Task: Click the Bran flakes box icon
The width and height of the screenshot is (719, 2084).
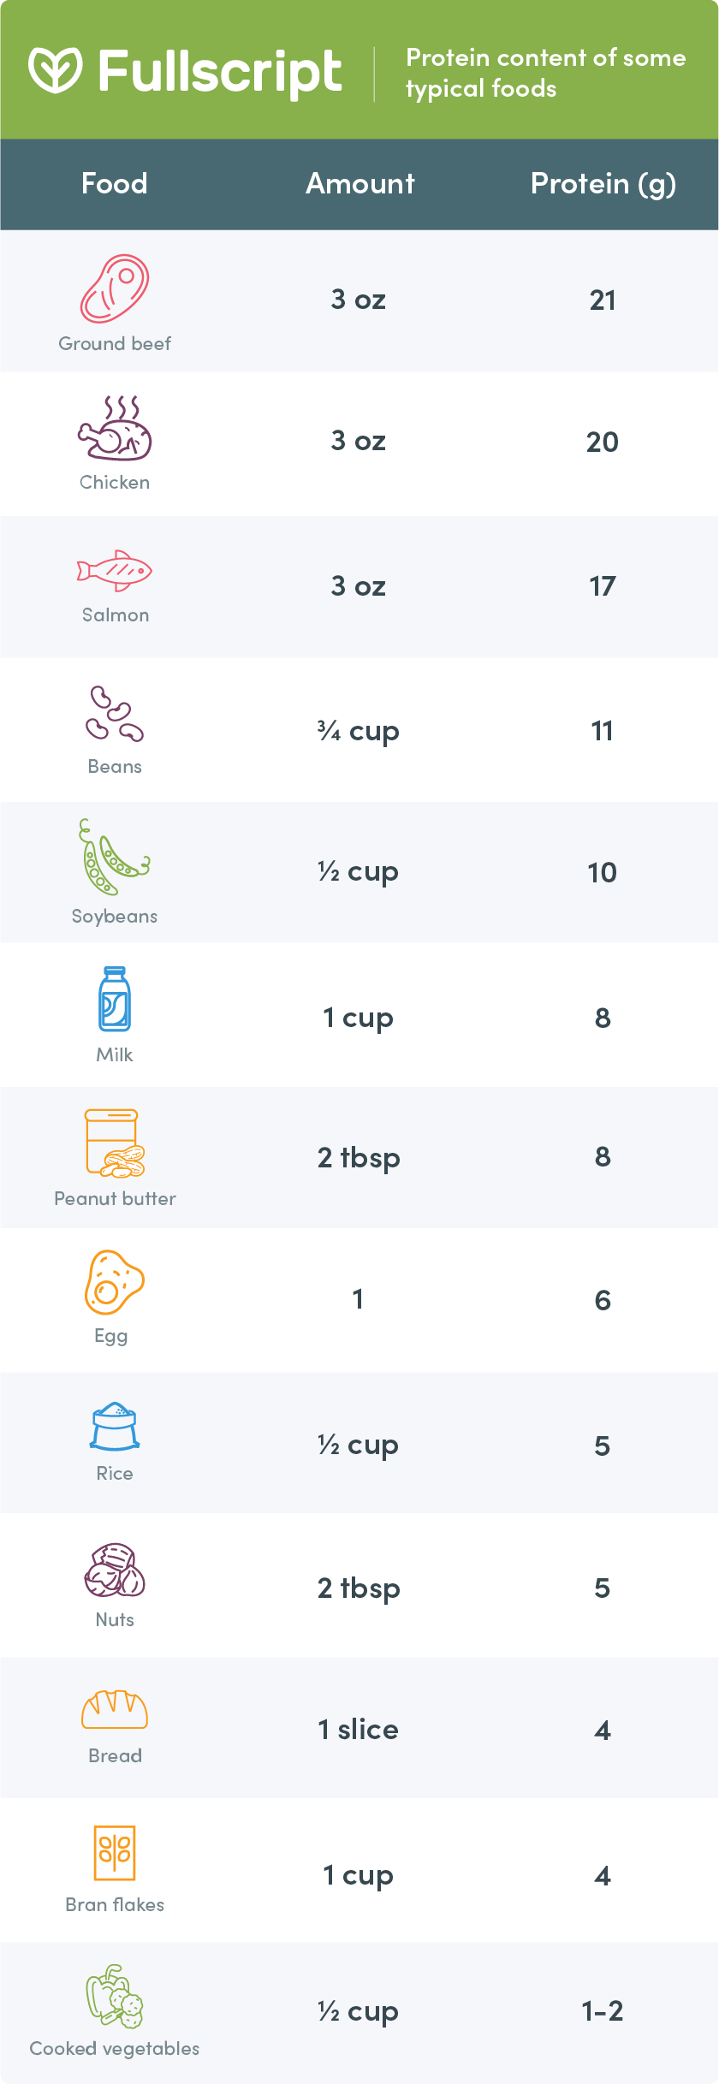Action: [115, 1853]
